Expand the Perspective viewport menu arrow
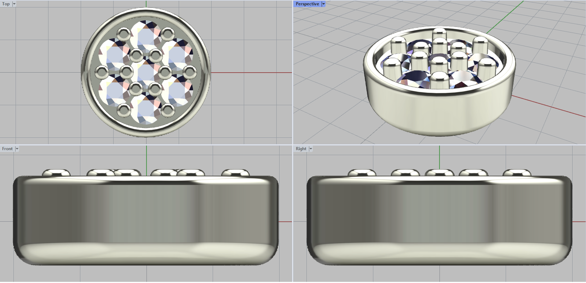 pos(323,4)
